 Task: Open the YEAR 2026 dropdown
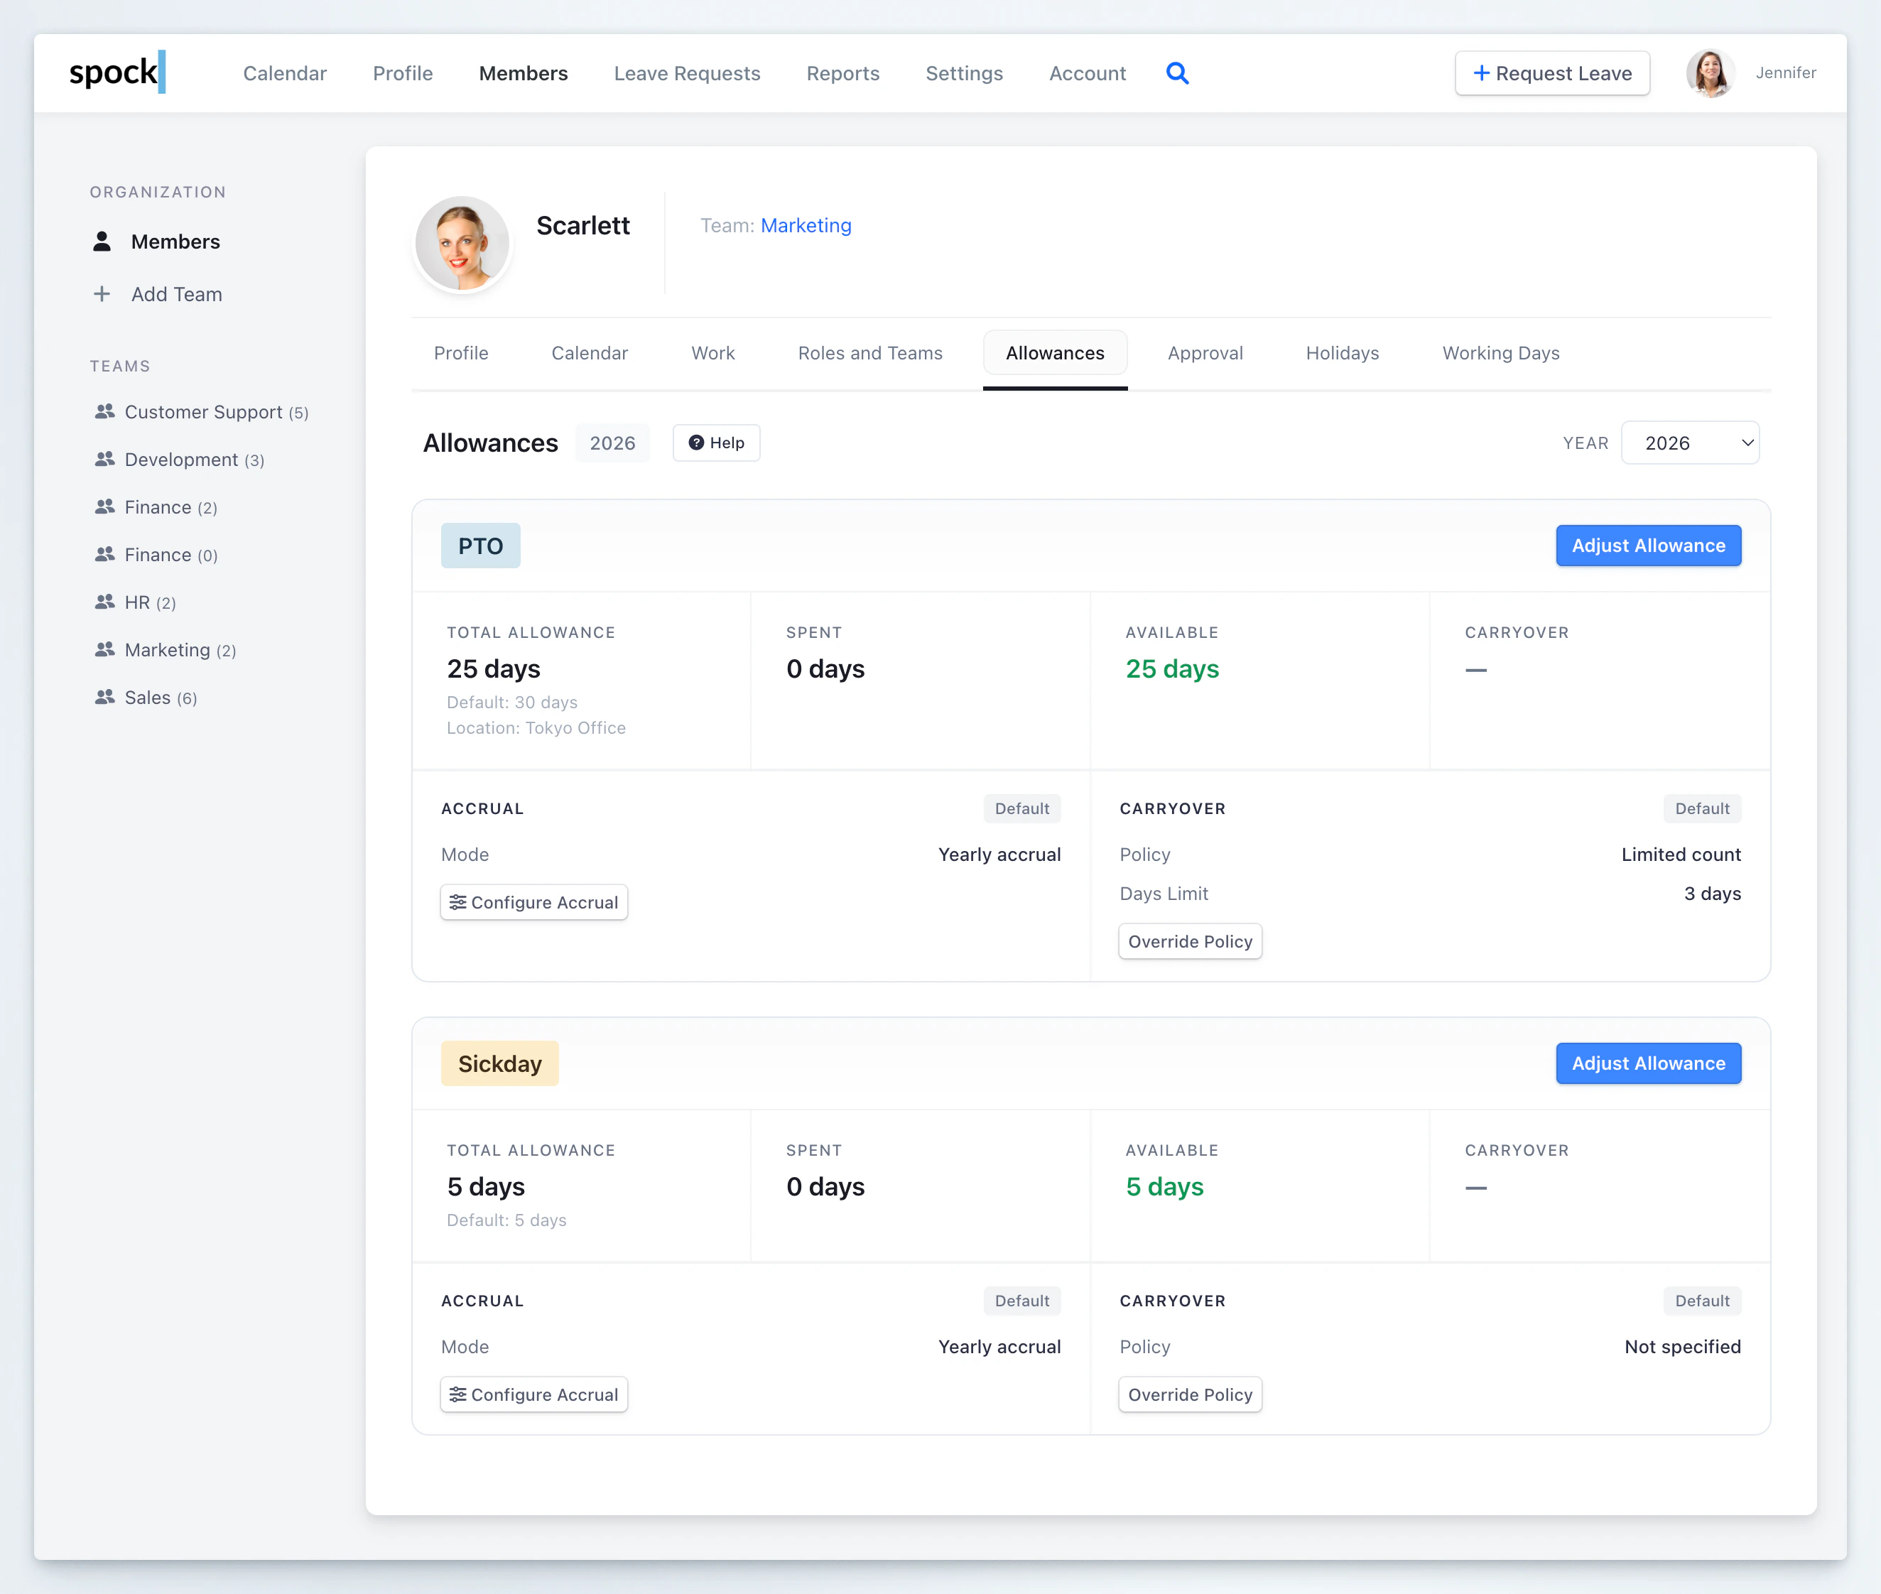coord(1689,443)
